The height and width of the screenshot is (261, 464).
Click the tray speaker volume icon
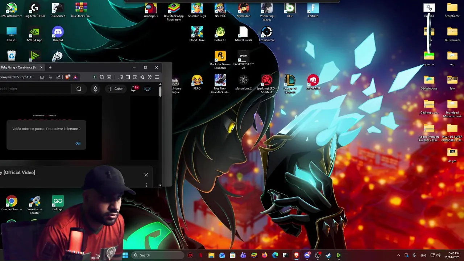pos(439,255)
